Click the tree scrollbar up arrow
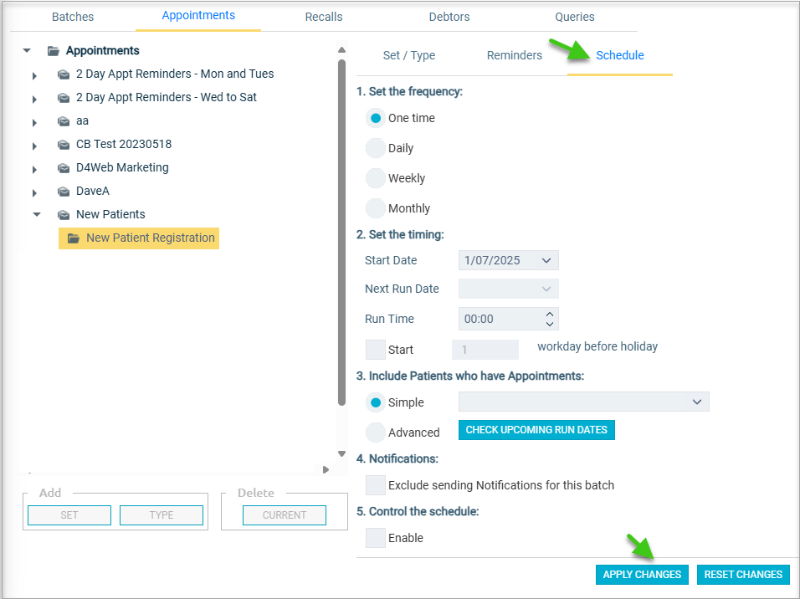 pyautogui.click(x=341, y=50)
